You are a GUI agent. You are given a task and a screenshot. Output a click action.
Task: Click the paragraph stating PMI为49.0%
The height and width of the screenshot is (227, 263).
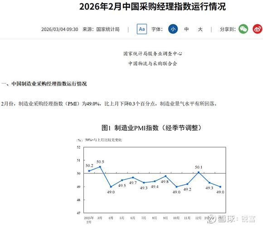109,104
